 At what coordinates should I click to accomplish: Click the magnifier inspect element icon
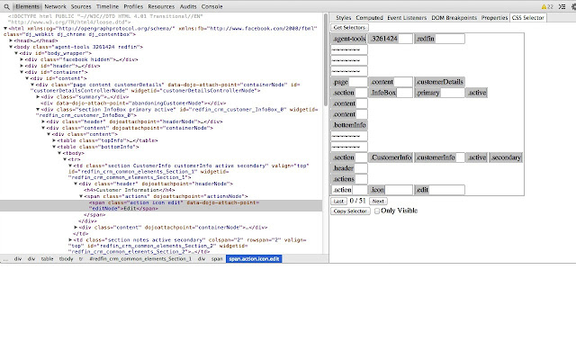[6, 6]
